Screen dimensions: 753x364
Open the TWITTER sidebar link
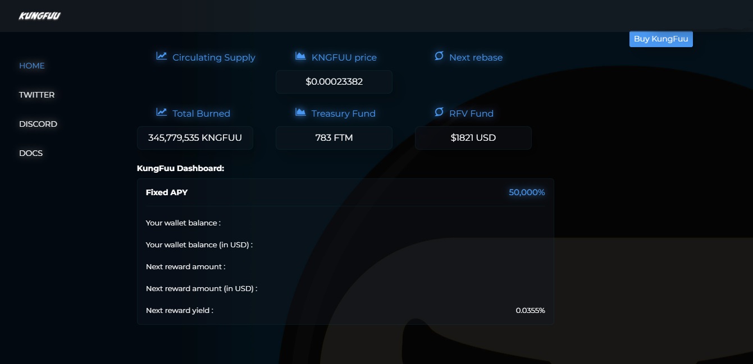[x=37, y=95]
